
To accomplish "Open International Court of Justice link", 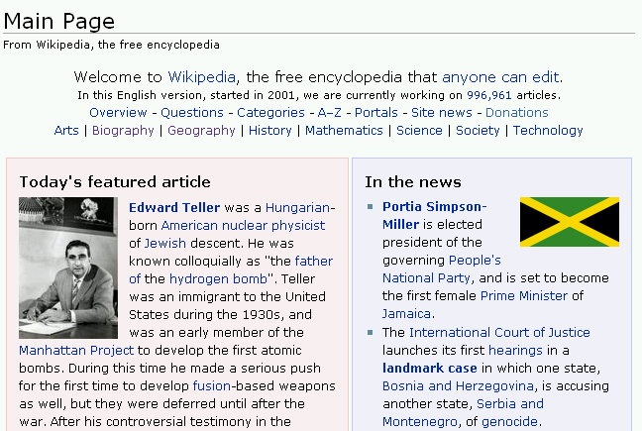I will tap(499, 332).
